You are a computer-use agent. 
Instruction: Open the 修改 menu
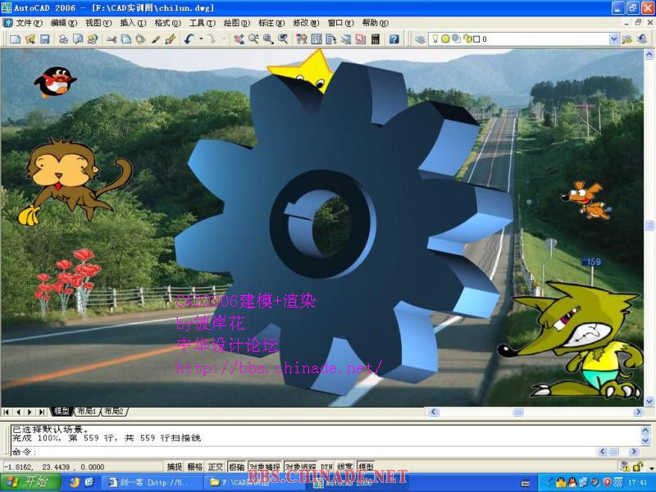[x=305, y=23]
